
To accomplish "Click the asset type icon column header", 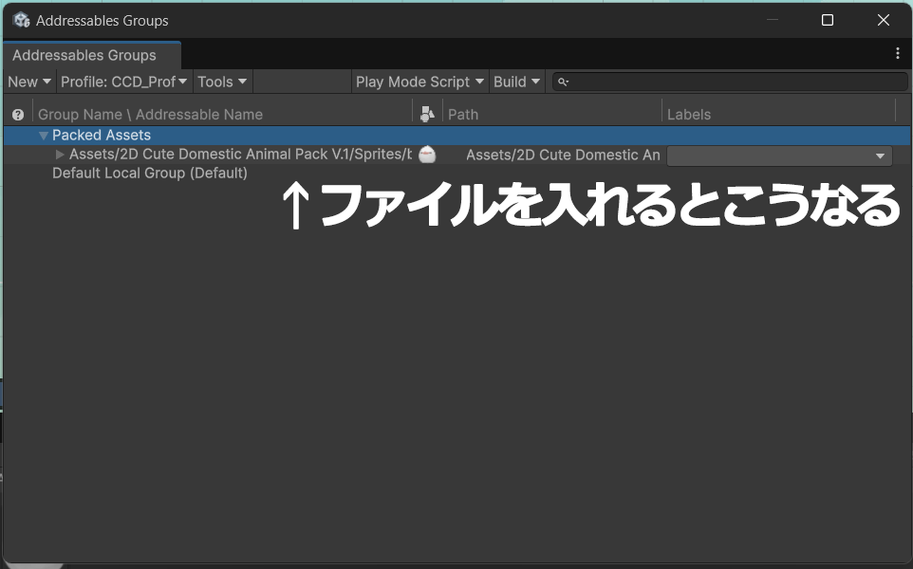I will point(427,114).
